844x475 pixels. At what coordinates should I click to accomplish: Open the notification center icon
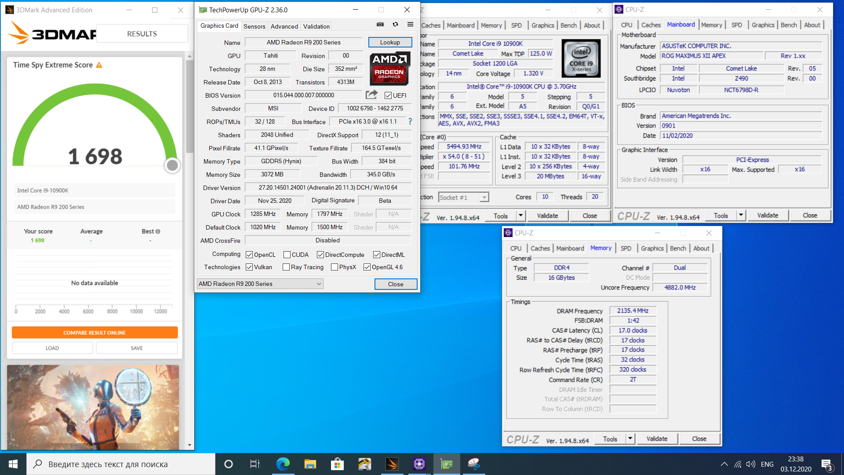click(827, 464)
